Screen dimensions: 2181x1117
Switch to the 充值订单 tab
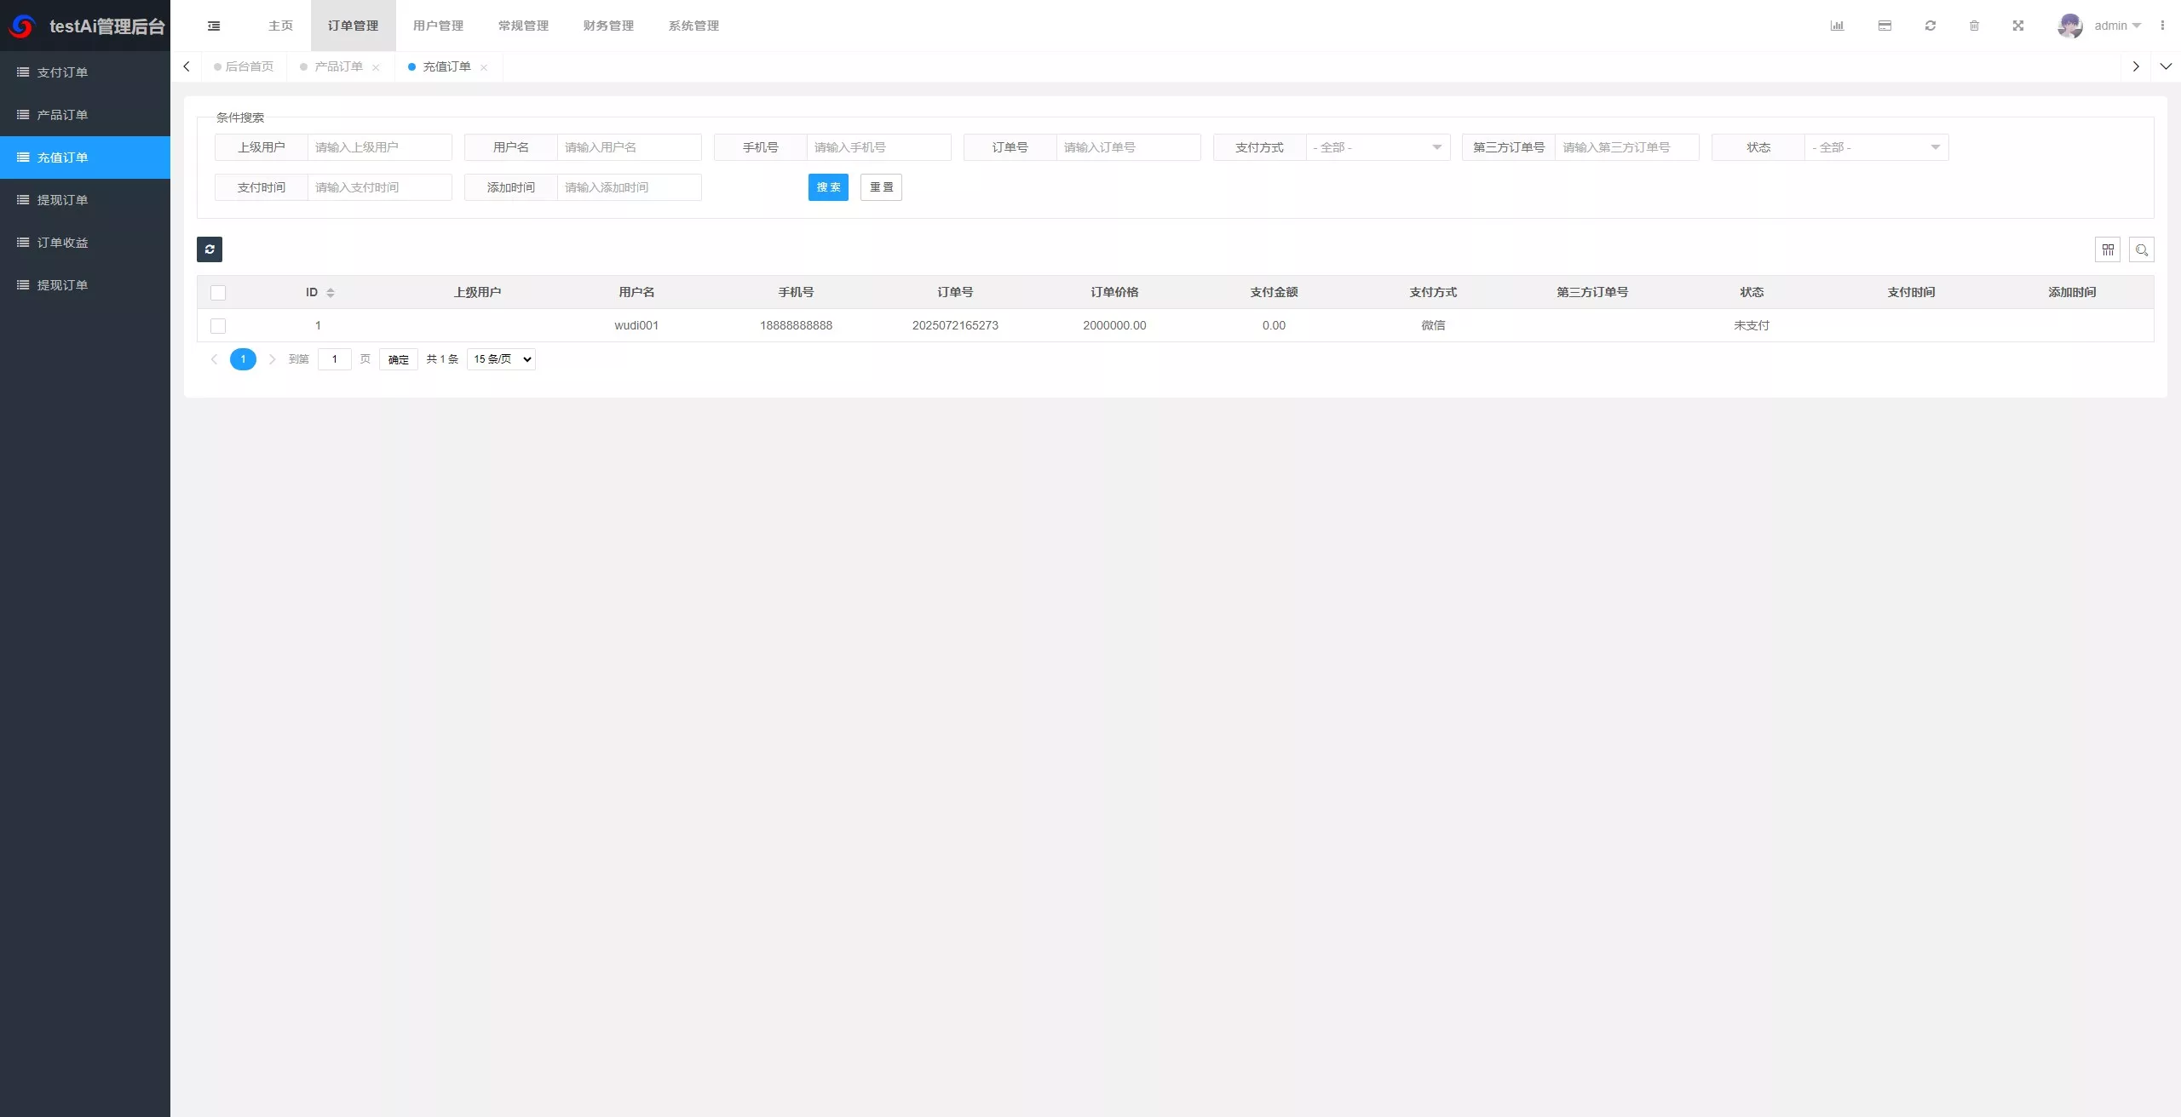(446, 66)
